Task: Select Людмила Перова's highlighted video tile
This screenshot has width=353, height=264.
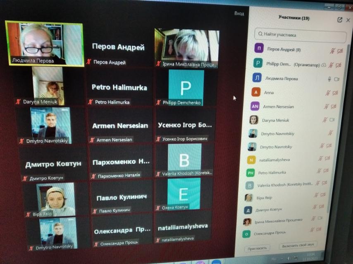Action: click(44, 43)
